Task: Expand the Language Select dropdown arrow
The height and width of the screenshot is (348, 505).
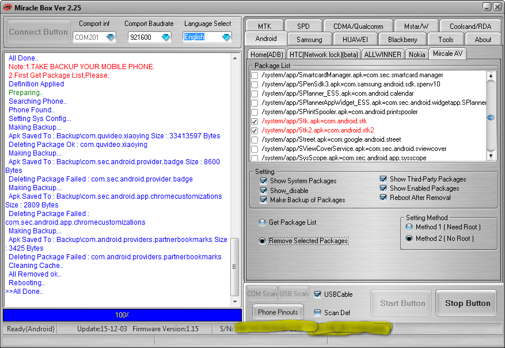Action: tap(226, 37)
